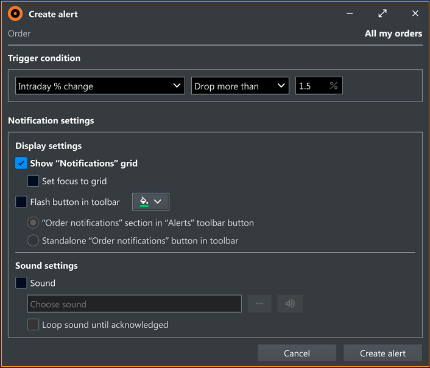Click the Trigger condition heading
430x368 pixels.
pyautogui.click(x=44, y=58)
